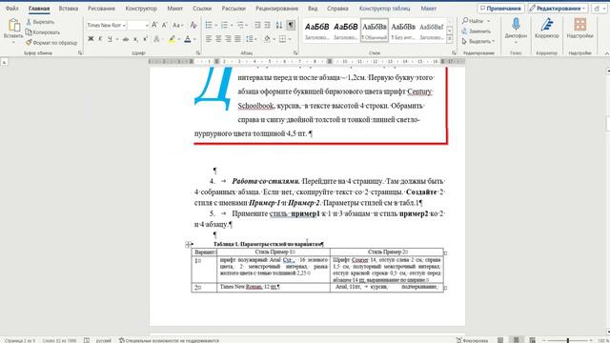Image resolution: width=610 pixels, height=343 pixels.
Task: Open the Файл menu
Action: [x=12, y=9]
